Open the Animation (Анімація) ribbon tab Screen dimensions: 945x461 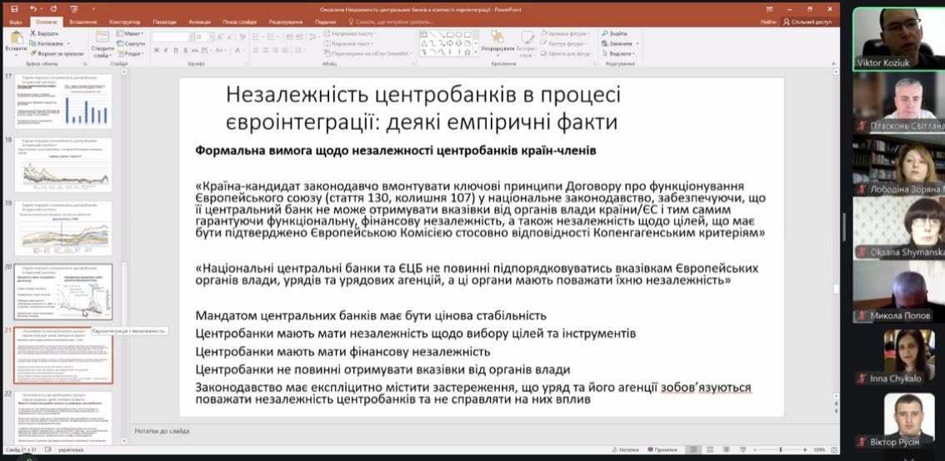click(x=200, y=22)
